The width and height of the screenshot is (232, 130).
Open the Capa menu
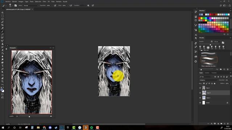pos(26,1)
